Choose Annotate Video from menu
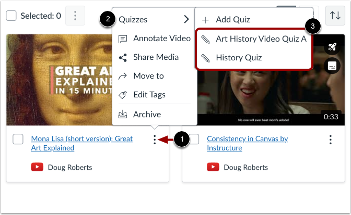The height and width of the screenshot is (215, 351). tap(155, 39)
